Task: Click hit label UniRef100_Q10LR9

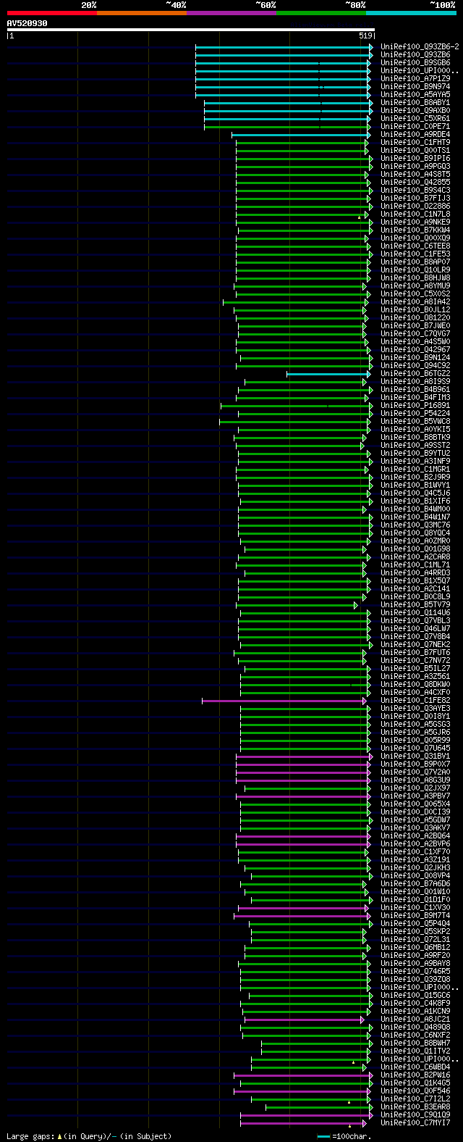Action: pyautogui.click(x=415, y=270)
